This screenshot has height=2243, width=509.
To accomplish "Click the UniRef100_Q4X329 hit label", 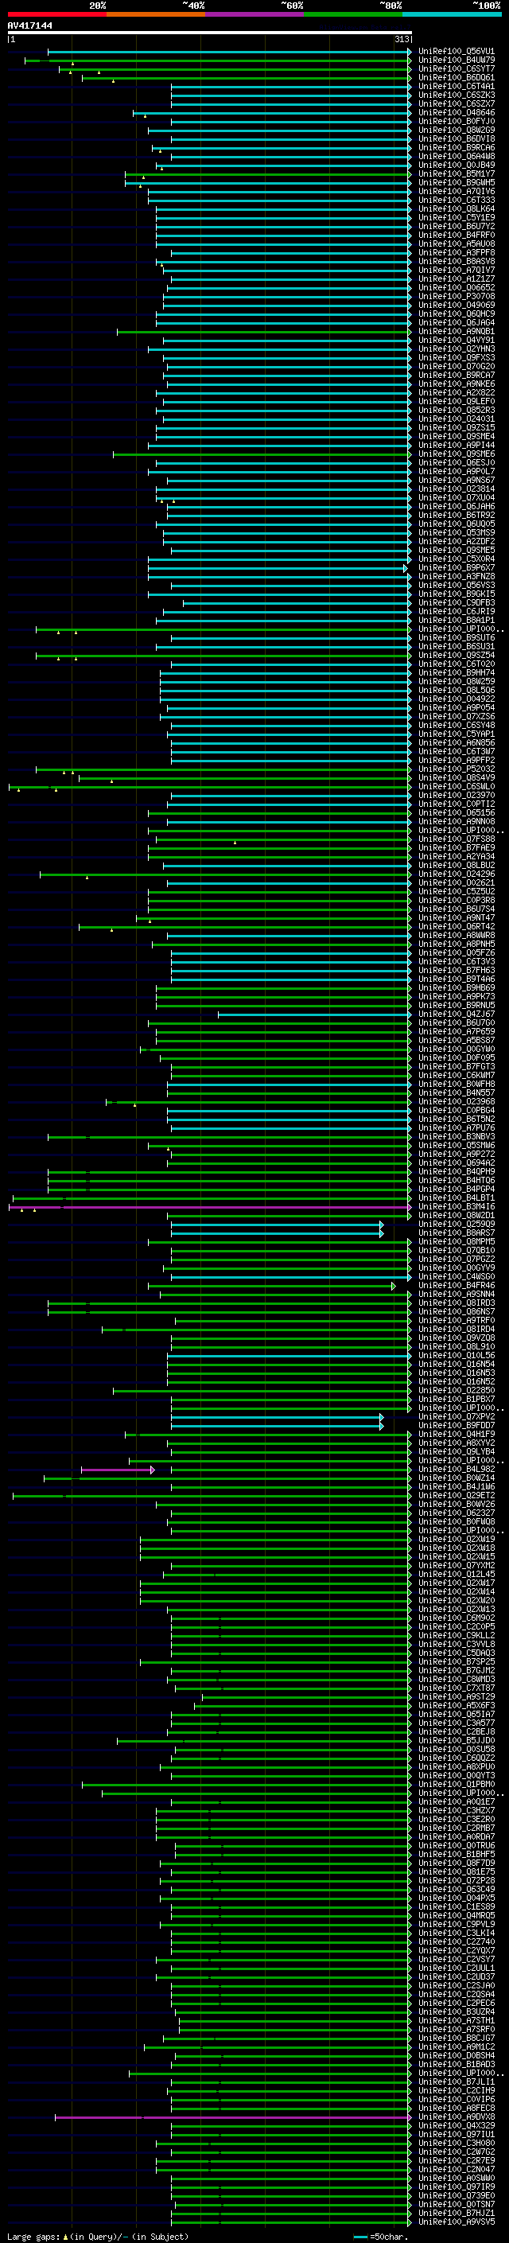I will coord(457,2125).
